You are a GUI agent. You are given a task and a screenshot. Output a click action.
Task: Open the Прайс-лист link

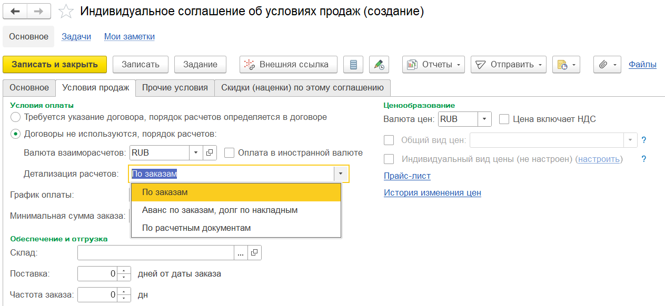tap(407, 176)
